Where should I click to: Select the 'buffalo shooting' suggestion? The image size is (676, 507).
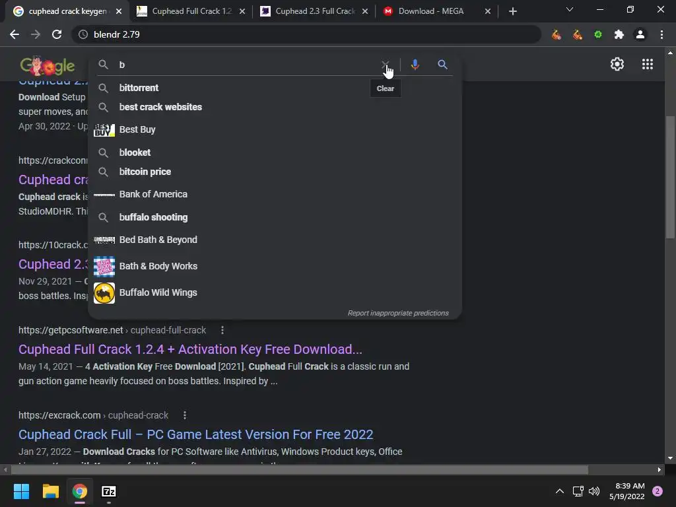click(x=275, y=217)
